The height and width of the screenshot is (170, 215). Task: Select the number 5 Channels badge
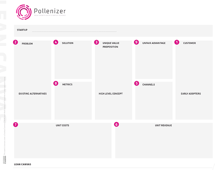coord(137,83)
